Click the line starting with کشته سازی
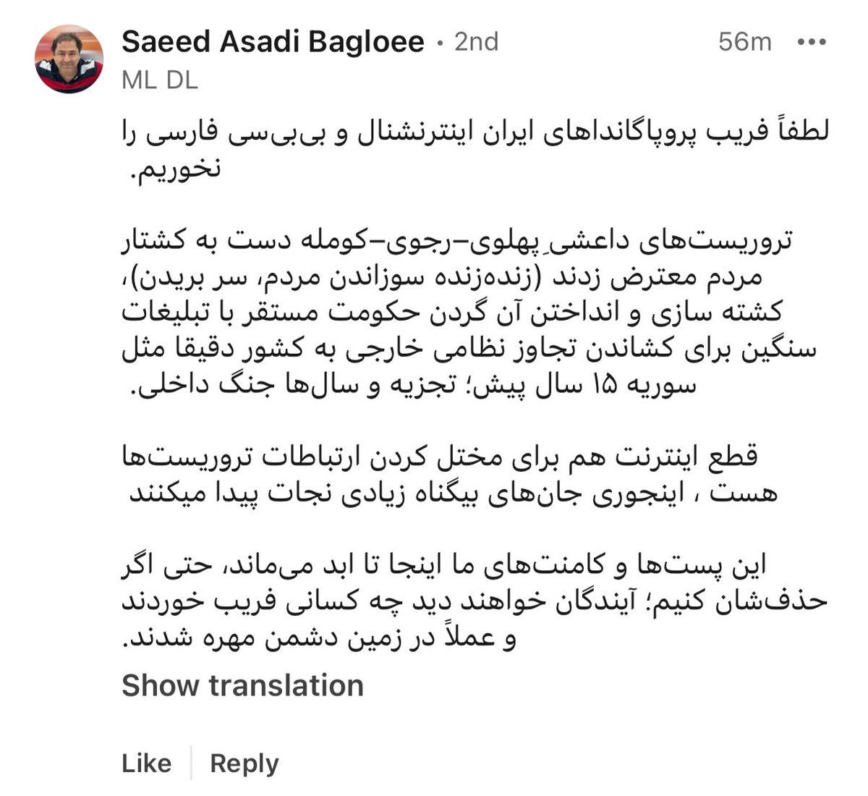 [x=452, y=311]
